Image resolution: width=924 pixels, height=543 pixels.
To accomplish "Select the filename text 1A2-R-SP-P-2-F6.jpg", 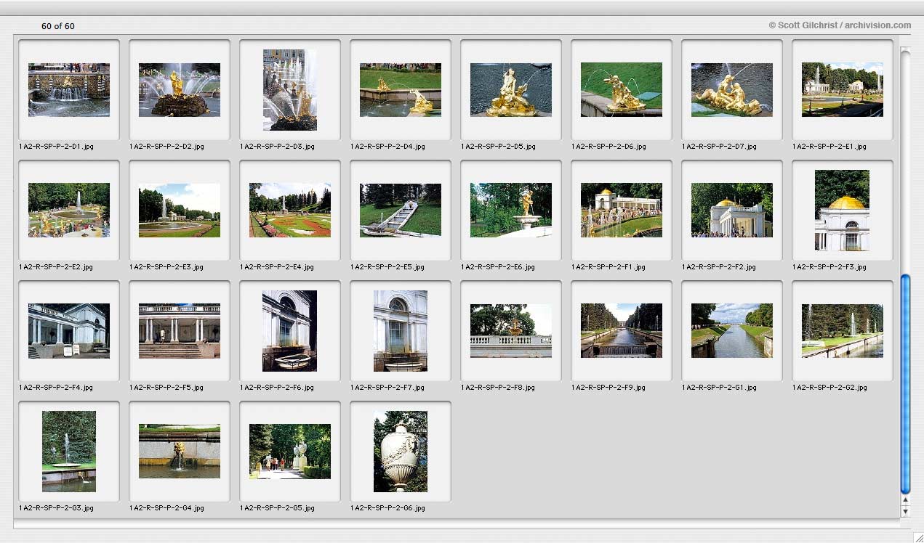I will [x=277, y=388].
